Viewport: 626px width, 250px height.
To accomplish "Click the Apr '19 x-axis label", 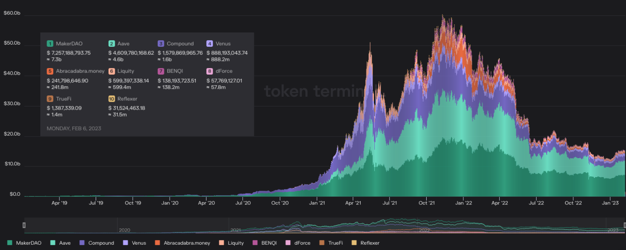I will pos(59,203).
